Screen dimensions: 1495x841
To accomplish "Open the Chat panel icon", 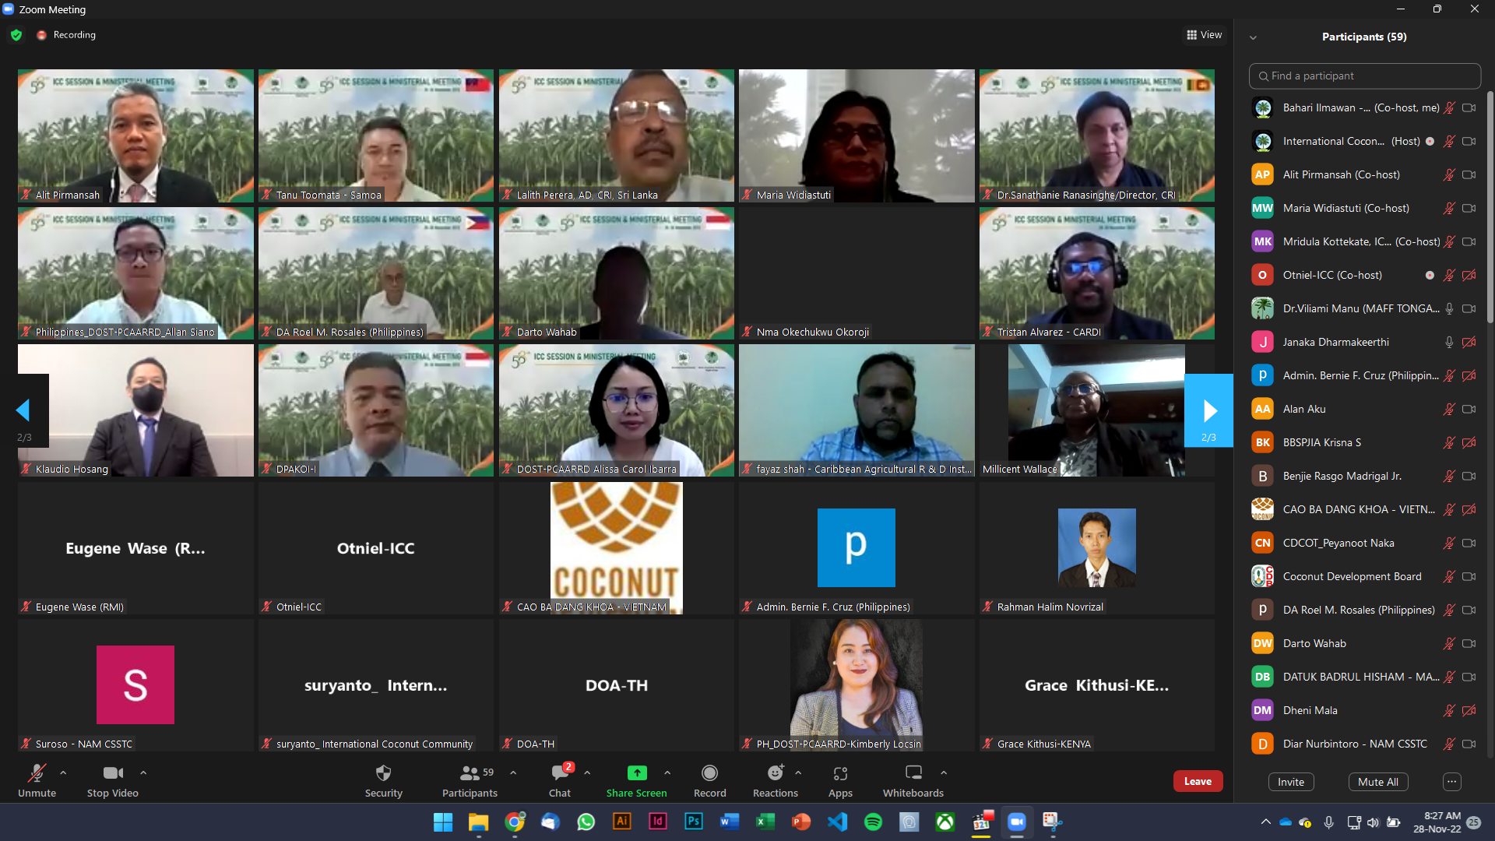I will click(x=560, y=773).
